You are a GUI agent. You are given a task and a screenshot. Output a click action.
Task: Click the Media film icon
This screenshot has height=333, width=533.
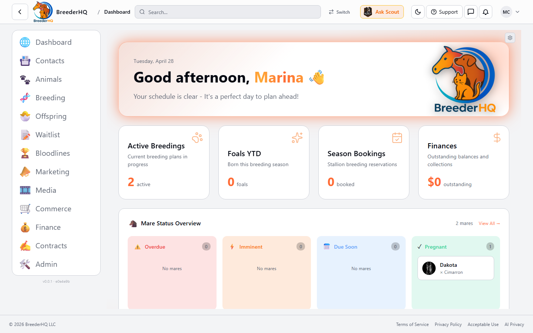point(25,190)
